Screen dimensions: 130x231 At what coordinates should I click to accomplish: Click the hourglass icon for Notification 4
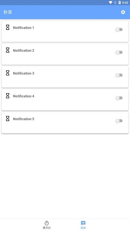7,96
